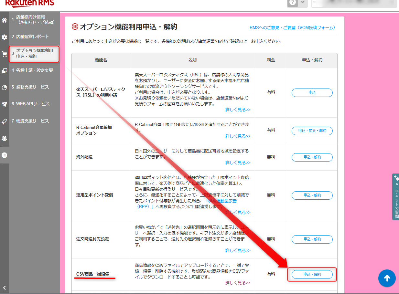The image size is (399, 294).
Task: Select the CSV商品一括編集 name cell
Action: [x=101, y=274]
